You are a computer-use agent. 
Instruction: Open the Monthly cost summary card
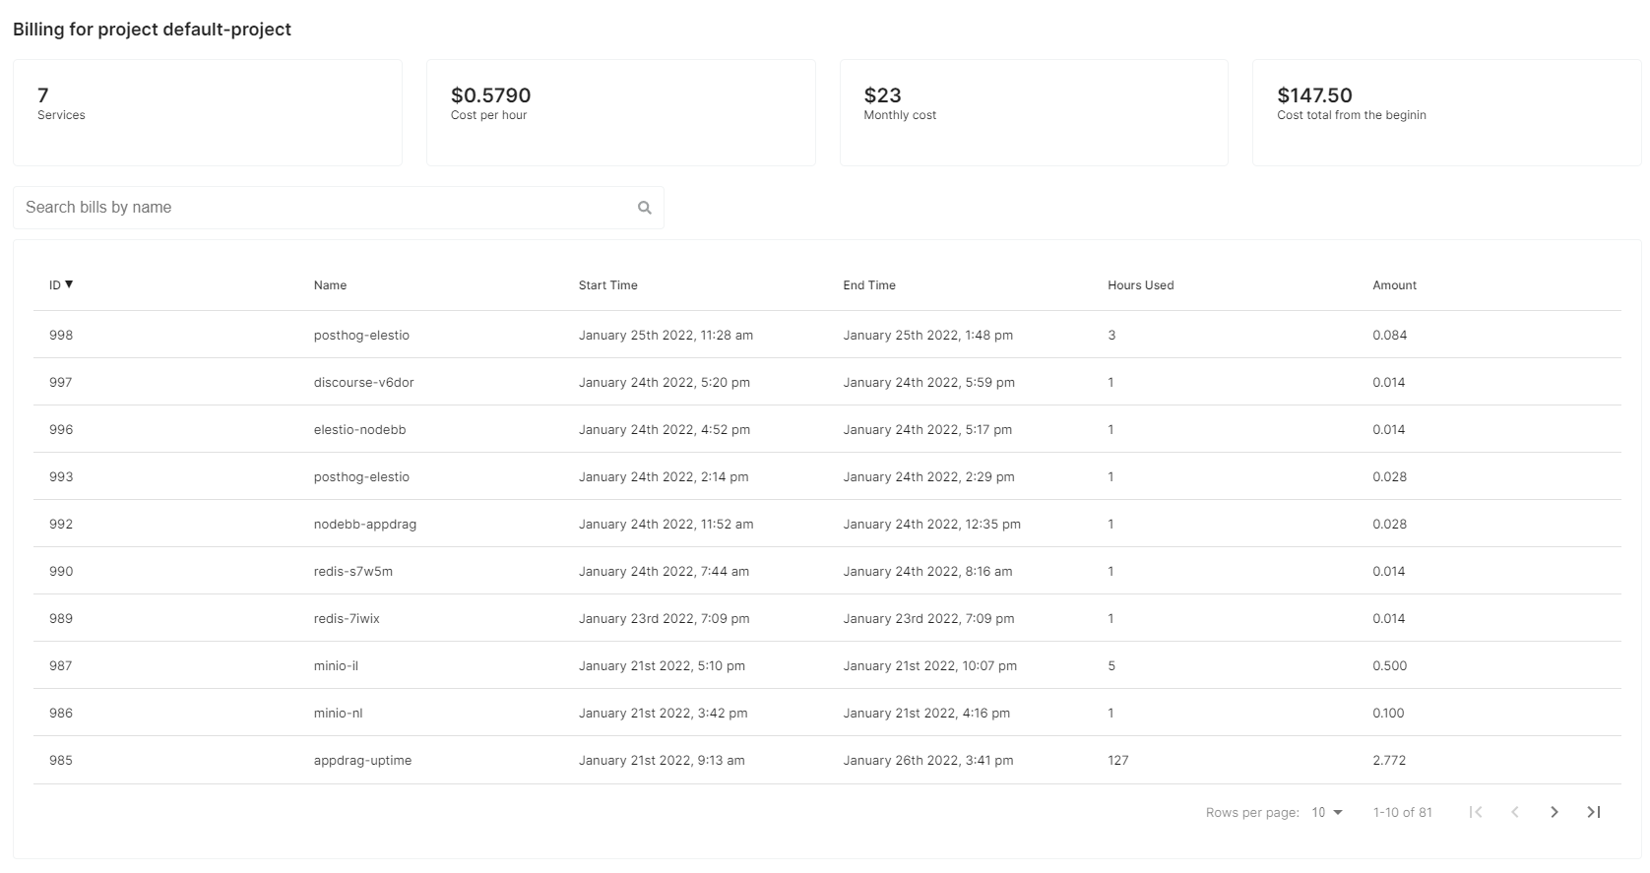[1033, 112]
